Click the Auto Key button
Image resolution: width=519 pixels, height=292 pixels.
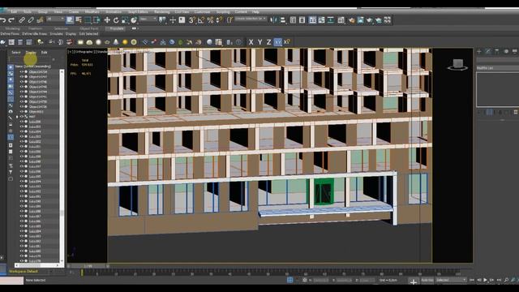[x=427, y=280]
